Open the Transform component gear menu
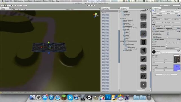The height and width of the screenshot is (102, 181). (x=180, y=16)
